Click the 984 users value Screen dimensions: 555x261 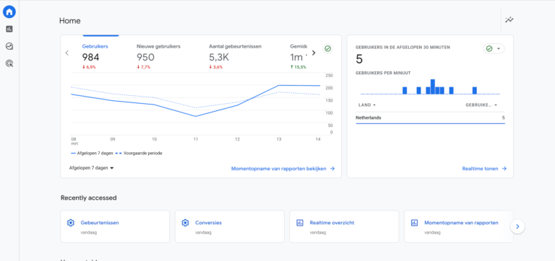pyautogui.click(x=90, y=57)
